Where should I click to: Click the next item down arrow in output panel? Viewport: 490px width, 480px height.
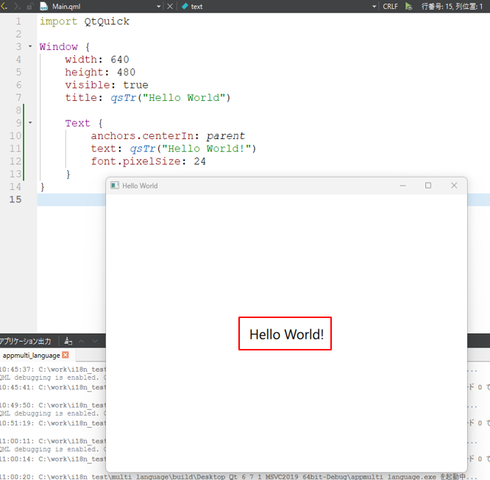(96, 341)
